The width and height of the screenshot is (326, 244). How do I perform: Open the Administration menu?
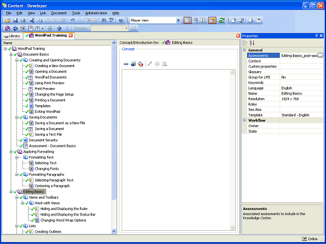pyautogui.click(x=96, y=13)
